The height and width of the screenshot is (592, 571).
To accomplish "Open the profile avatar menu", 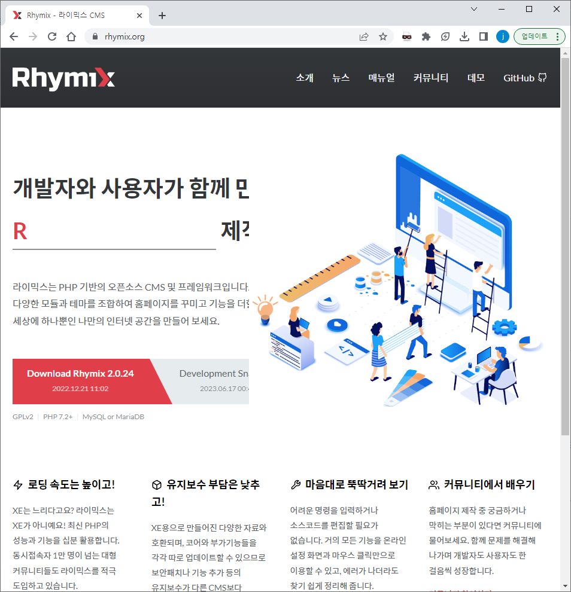I will click(x=503, y=36).
